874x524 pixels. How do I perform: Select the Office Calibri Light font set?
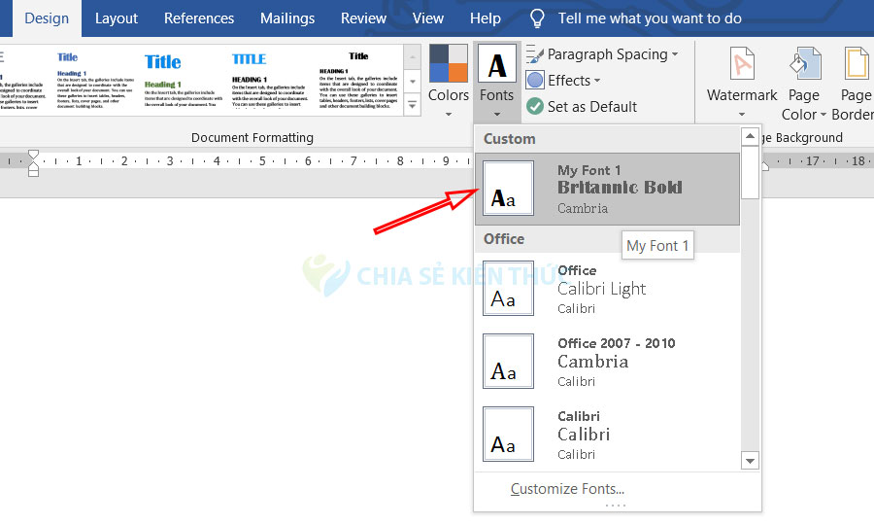coord(607,289)
